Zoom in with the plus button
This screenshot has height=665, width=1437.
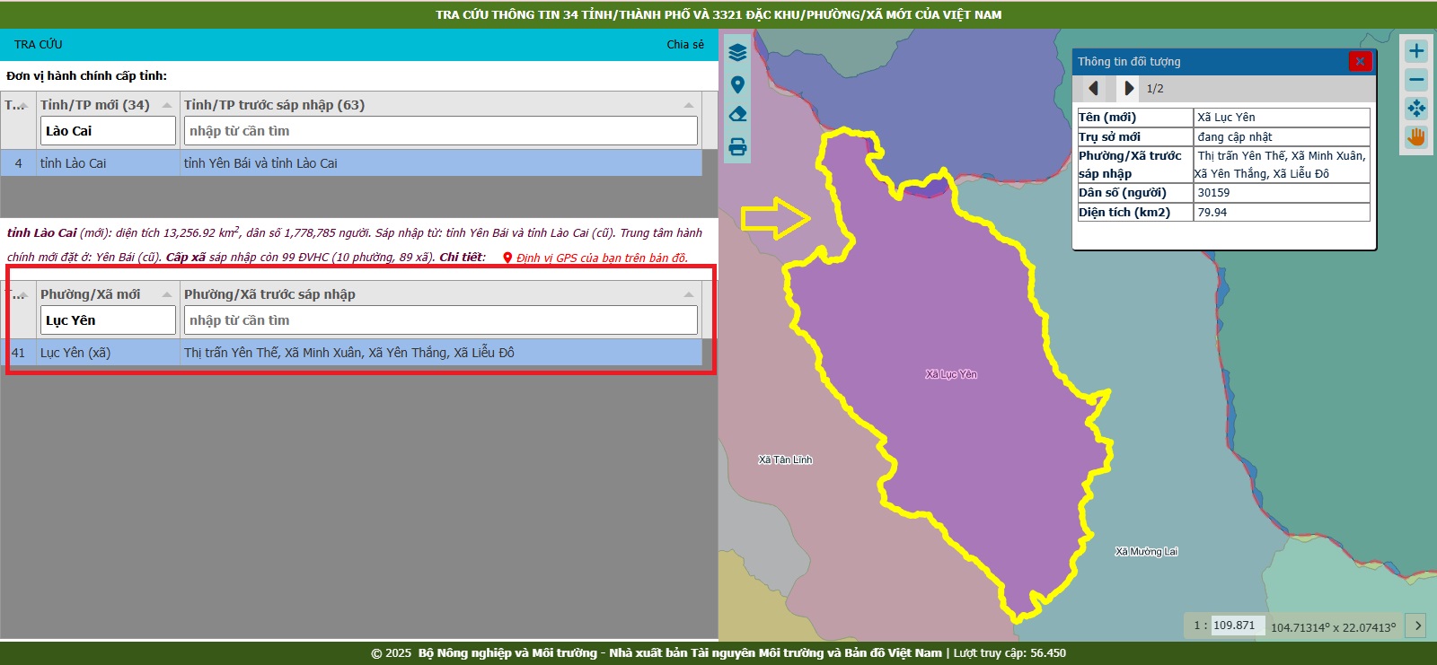pos(1416,51)
